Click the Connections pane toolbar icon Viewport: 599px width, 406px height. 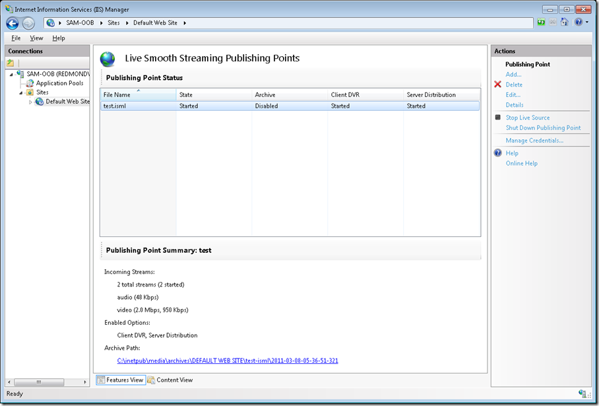coord(11,63)
